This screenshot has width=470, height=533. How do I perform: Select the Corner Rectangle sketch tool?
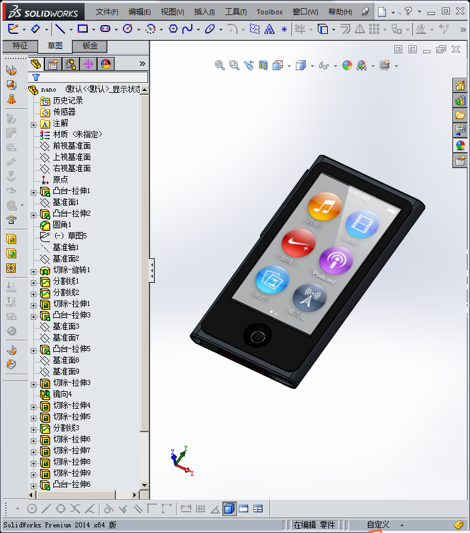83,29
